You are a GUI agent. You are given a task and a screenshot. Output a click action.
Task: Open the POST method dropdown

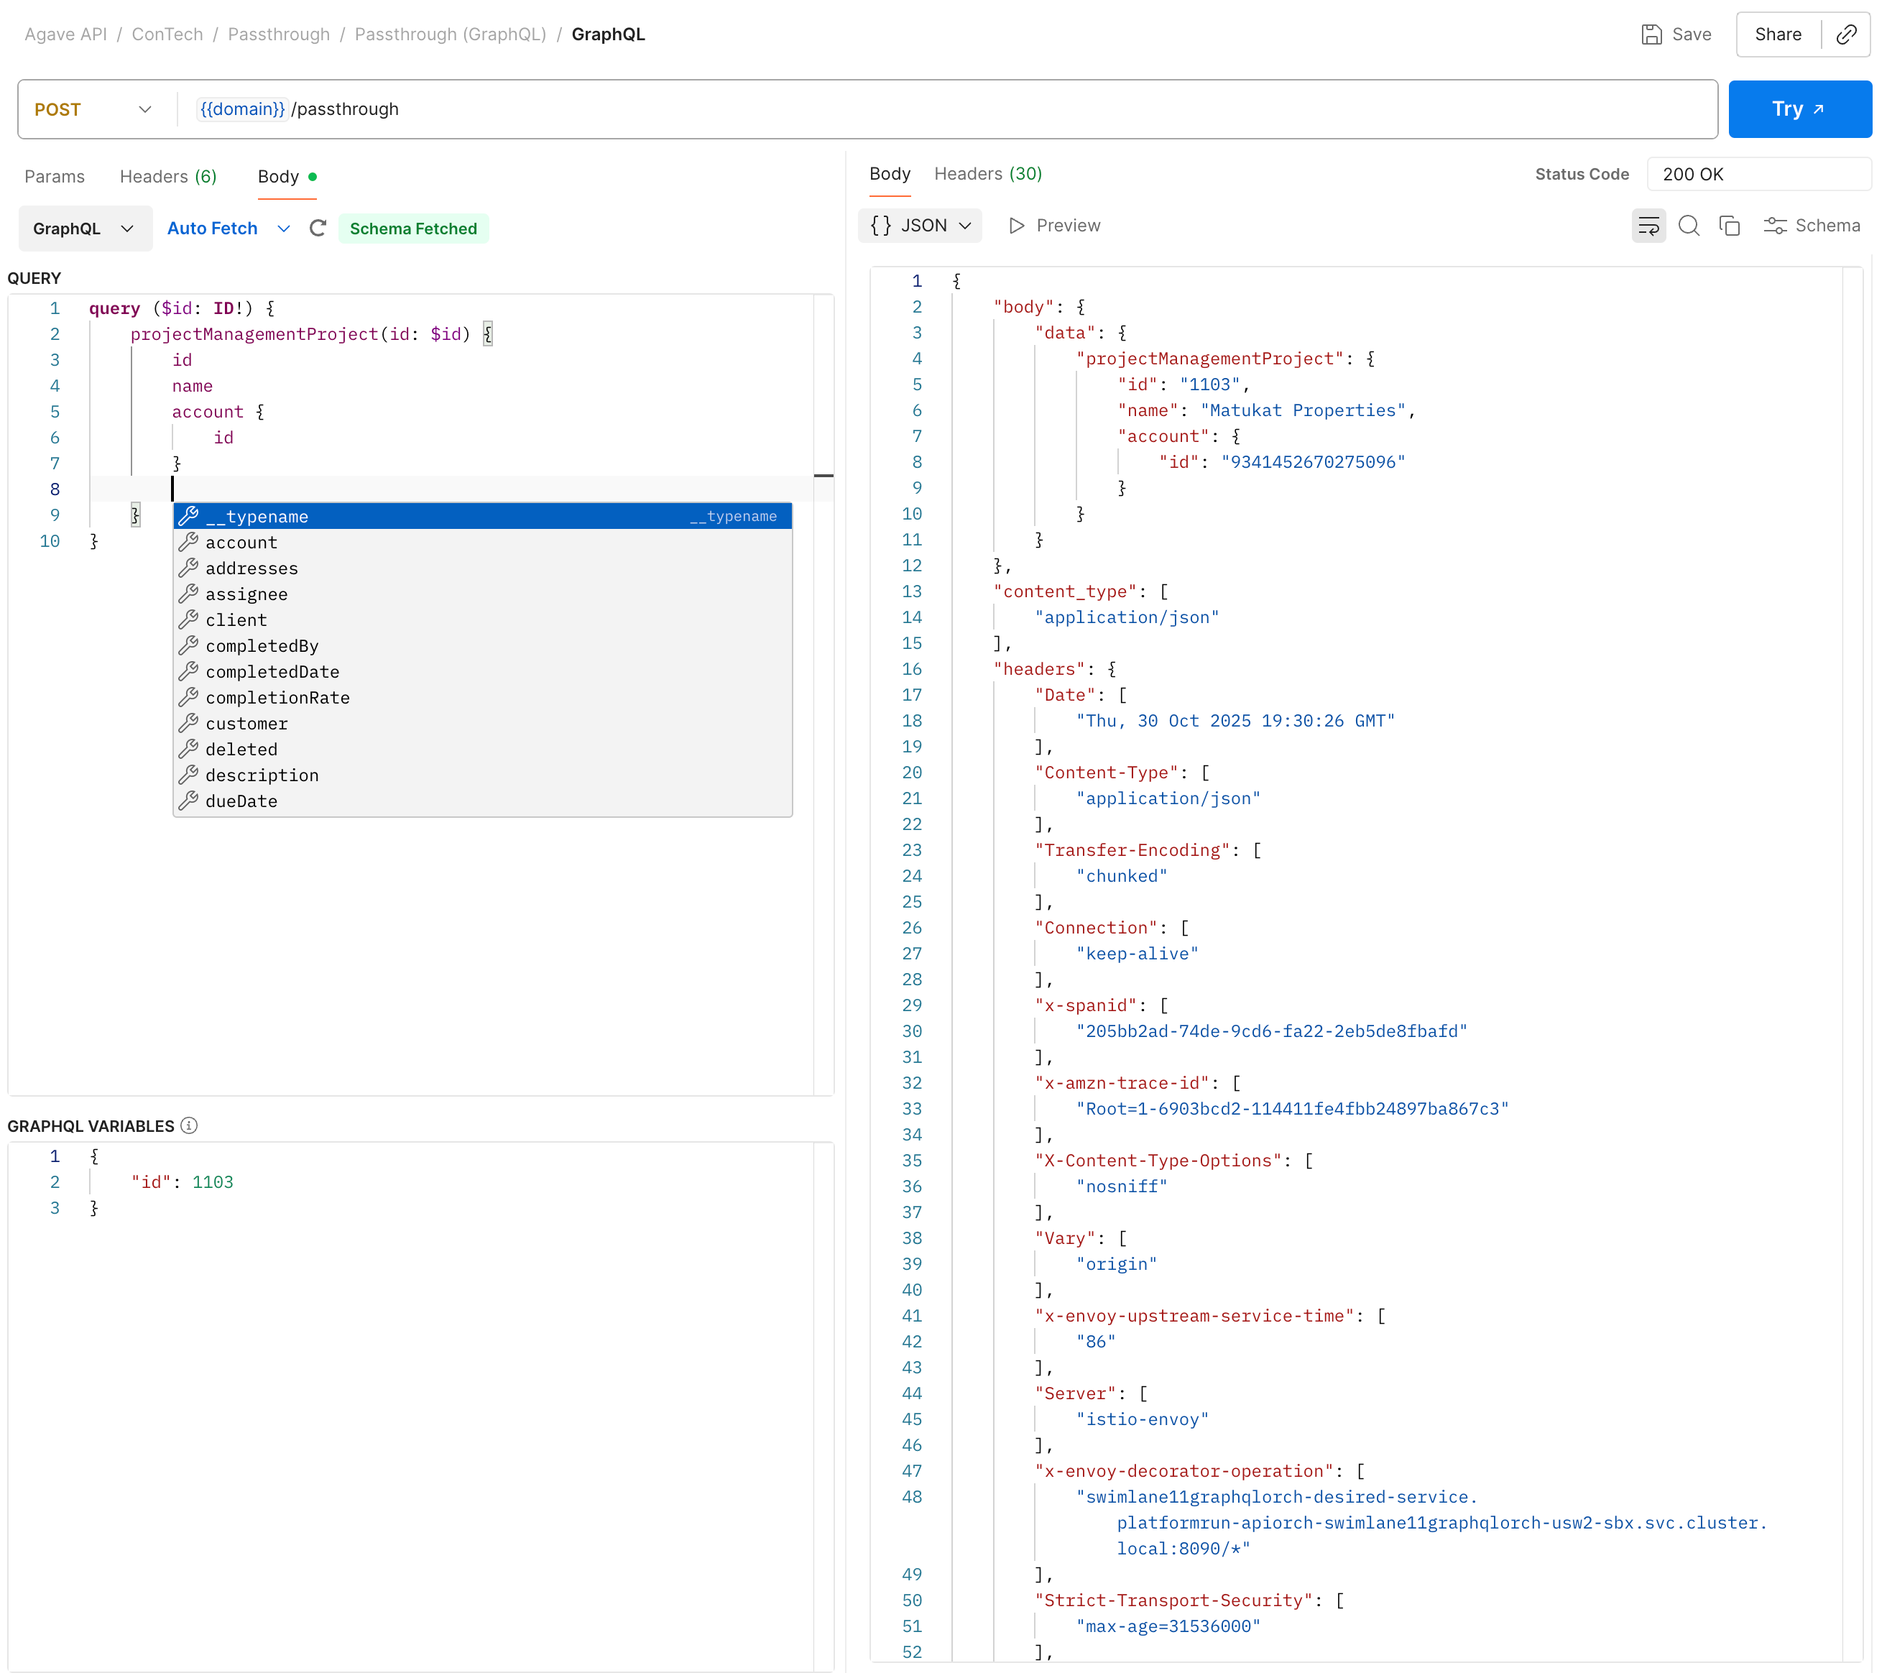pyautogui.click(x=92, y=109)
